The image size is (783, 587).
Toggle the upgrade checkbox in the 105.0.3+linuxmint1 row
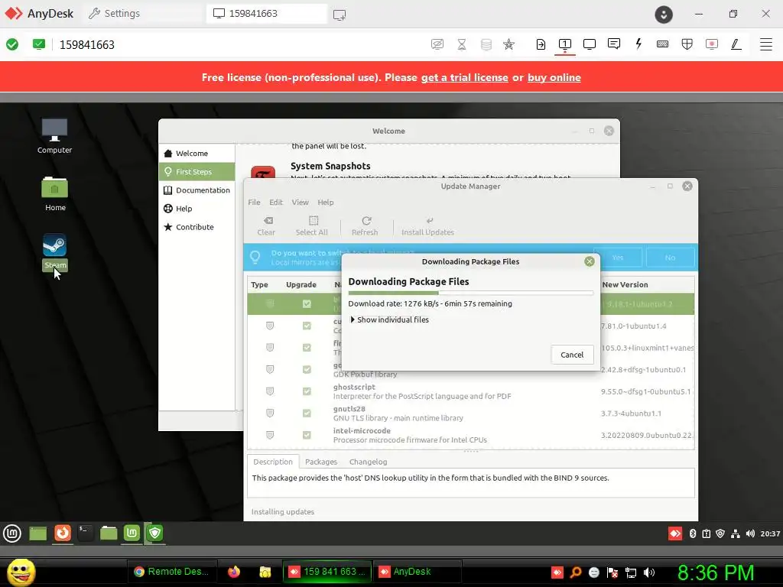click(307, 348)
